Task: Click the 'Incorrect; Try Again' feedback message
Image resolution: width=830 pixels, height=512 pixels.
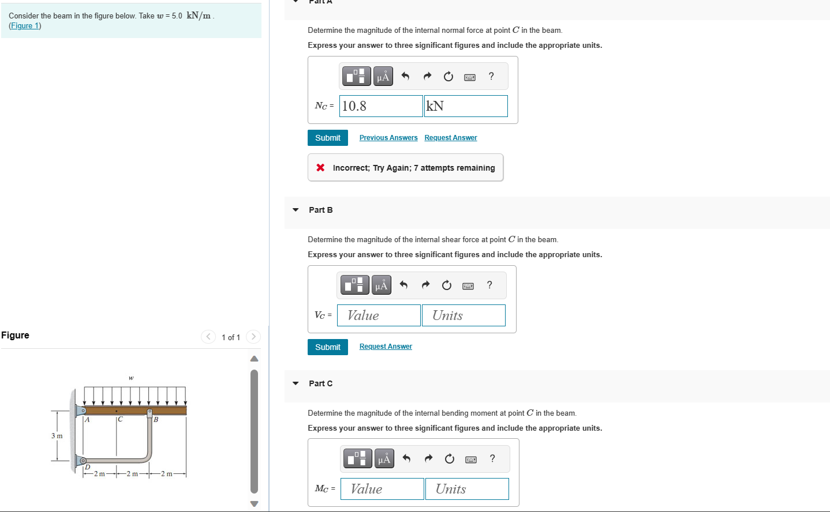Action: pyautogui.click(x=405, y=168)
